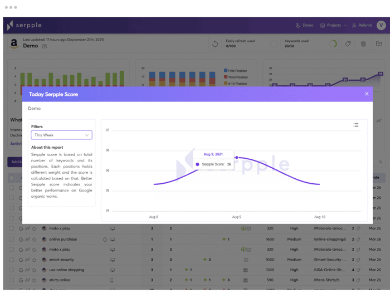The image size is (390, 293).
Task: Click the serpple logo link
Action: (25, 25)
